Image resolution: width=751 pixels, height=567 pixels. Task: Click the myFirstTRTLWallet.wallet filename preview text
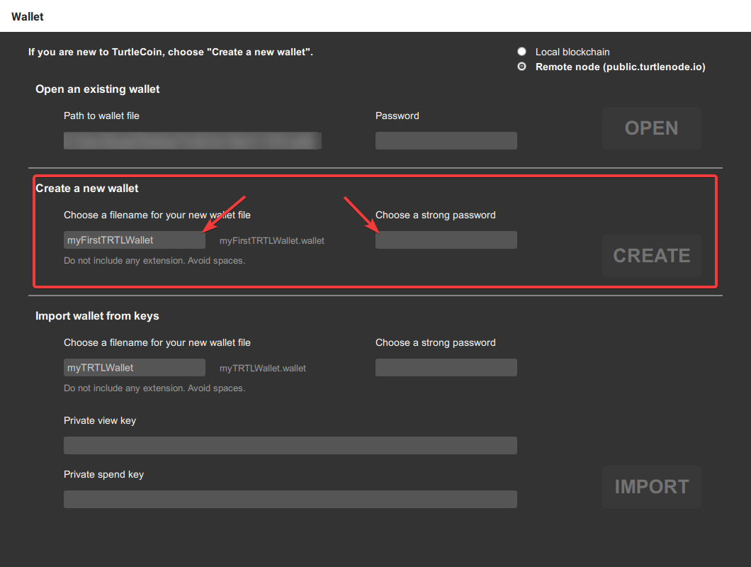(272, 241)
